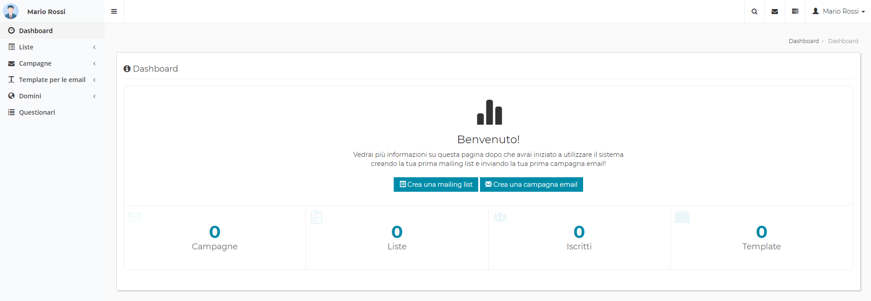Select Dashboard in the sidebar menu
Image resolution: width=871 pixels, height=301 pixels.
coord(36,31)
